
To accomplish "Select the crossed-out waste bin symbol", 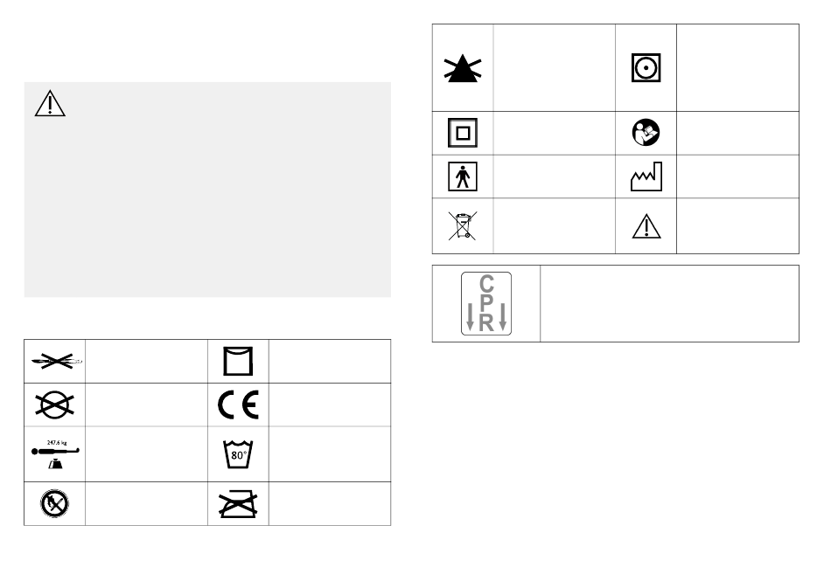I will (463, 226).
